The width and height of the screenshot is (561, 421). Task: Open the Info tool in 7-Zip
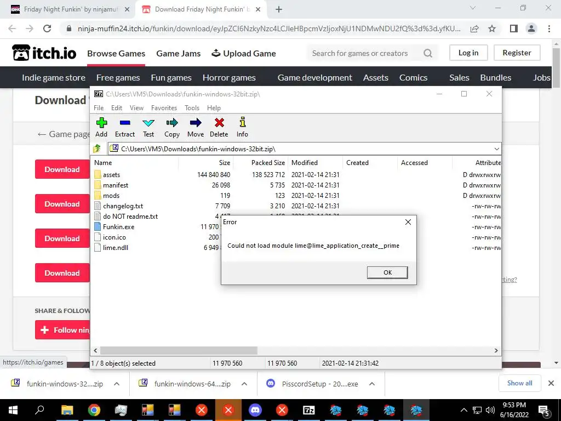(242, 127)
